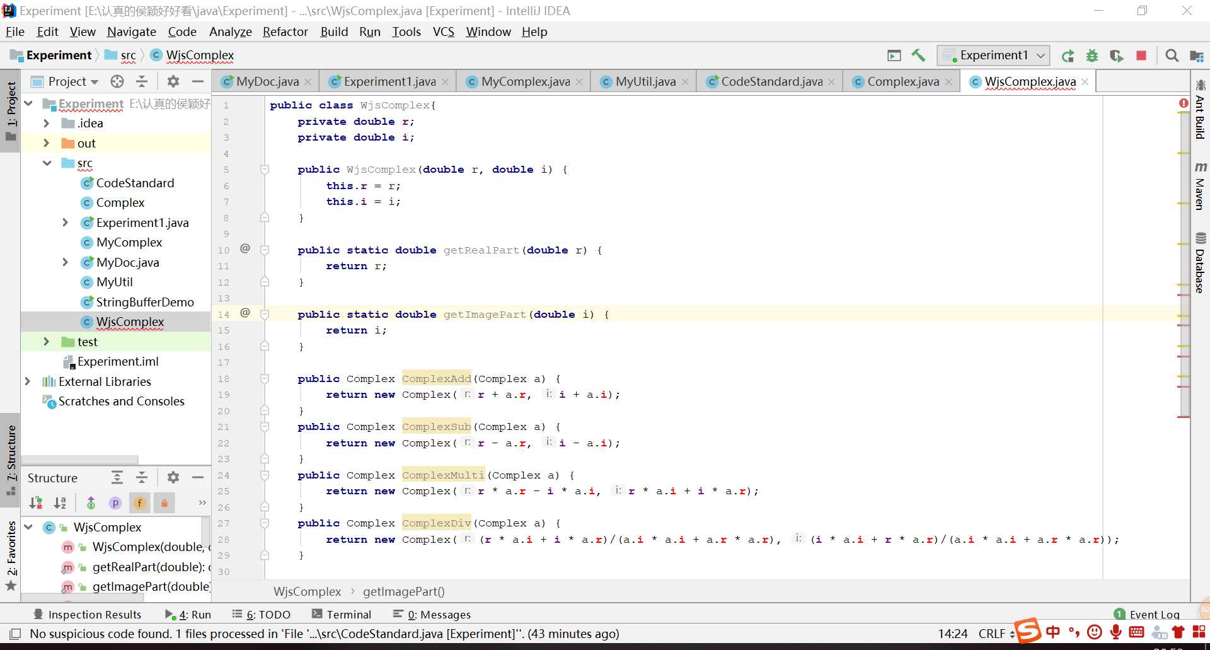The width and height of the screenshot is (1210, 650).
Task: Stop the running process with red square
Action: click(x=1141, y=55)
